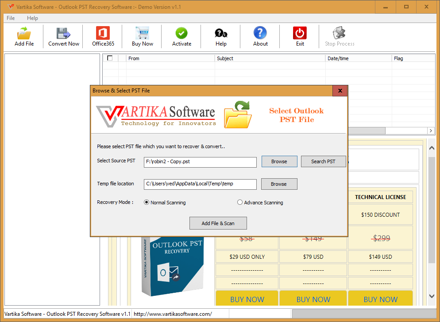Click the Add File toolbar icon
The width and height of the screenshot is (440, 322).
pos(24,36)
